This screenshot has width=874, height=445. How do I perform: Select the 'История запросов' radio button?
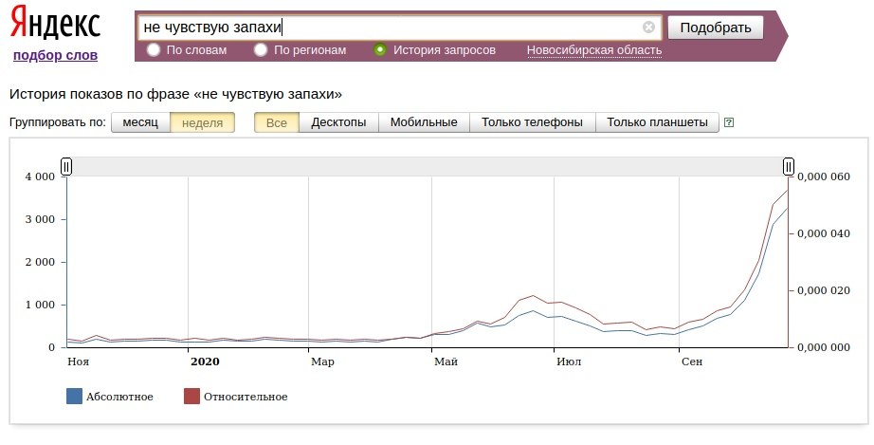379,49
